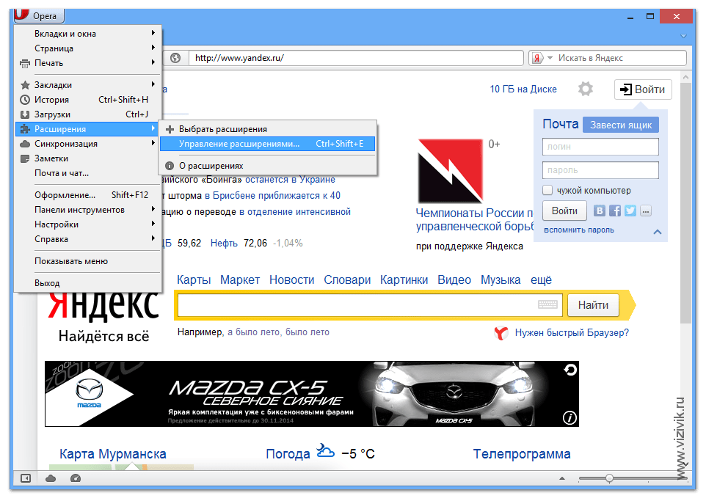Log in with VKontakte icon

coord(600,211)
